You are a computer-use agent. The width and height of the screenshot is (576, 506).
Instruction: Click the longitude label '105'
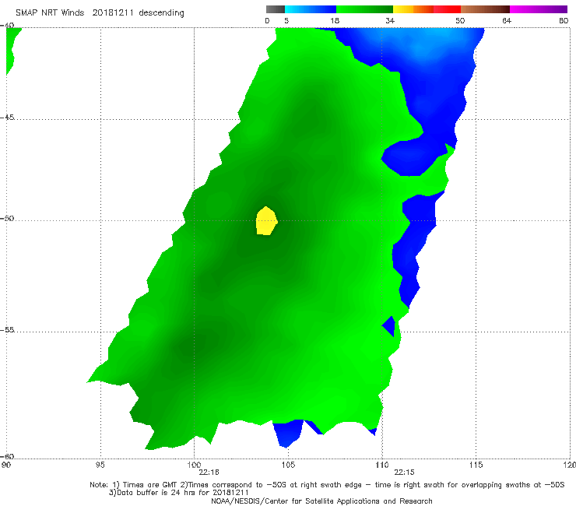[288, 466]
